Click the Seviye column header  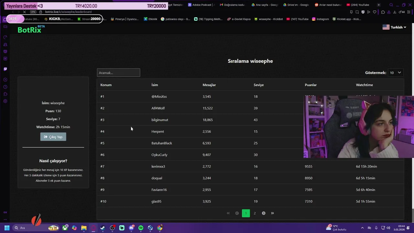click(258, 85)
